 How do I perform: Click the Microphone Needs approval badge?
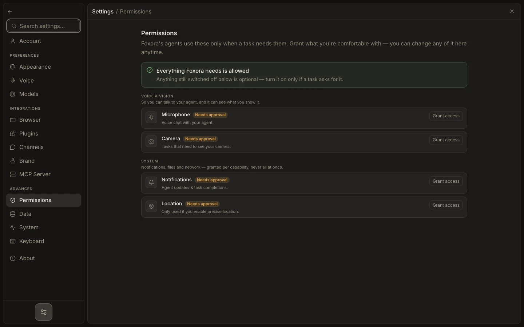click(x=210, y=115)
